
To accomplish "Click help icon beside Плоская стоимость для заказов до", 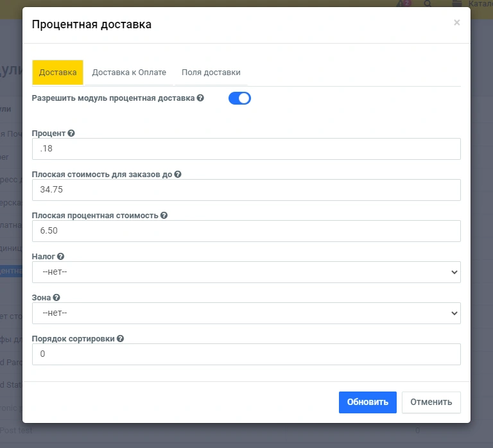I will tap(178, 174).
